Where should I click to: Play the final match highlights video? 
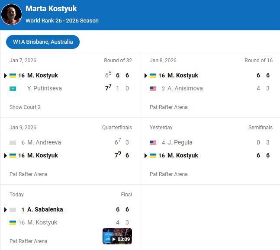pos(117,236)
